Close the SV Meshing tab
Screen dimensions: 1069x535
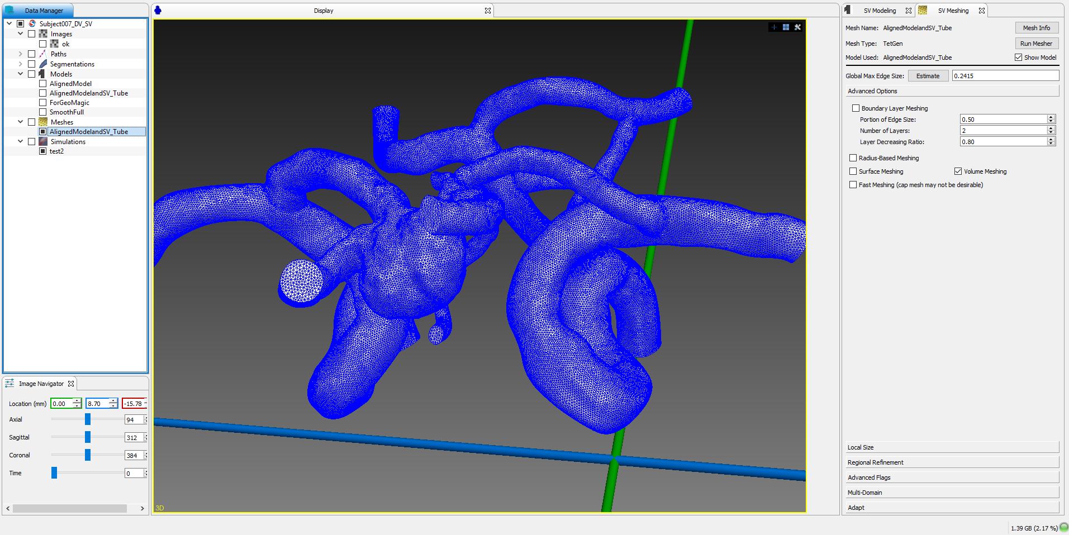pos(982,11)
